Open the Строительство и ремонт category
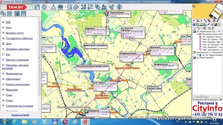The width and height of the screenshot is (223, 125). (20, 106)
